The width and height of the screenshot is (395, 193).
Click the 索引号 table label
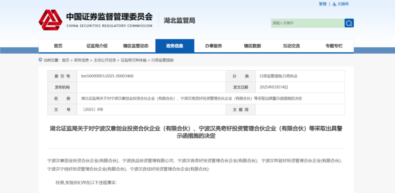[62, 76]
